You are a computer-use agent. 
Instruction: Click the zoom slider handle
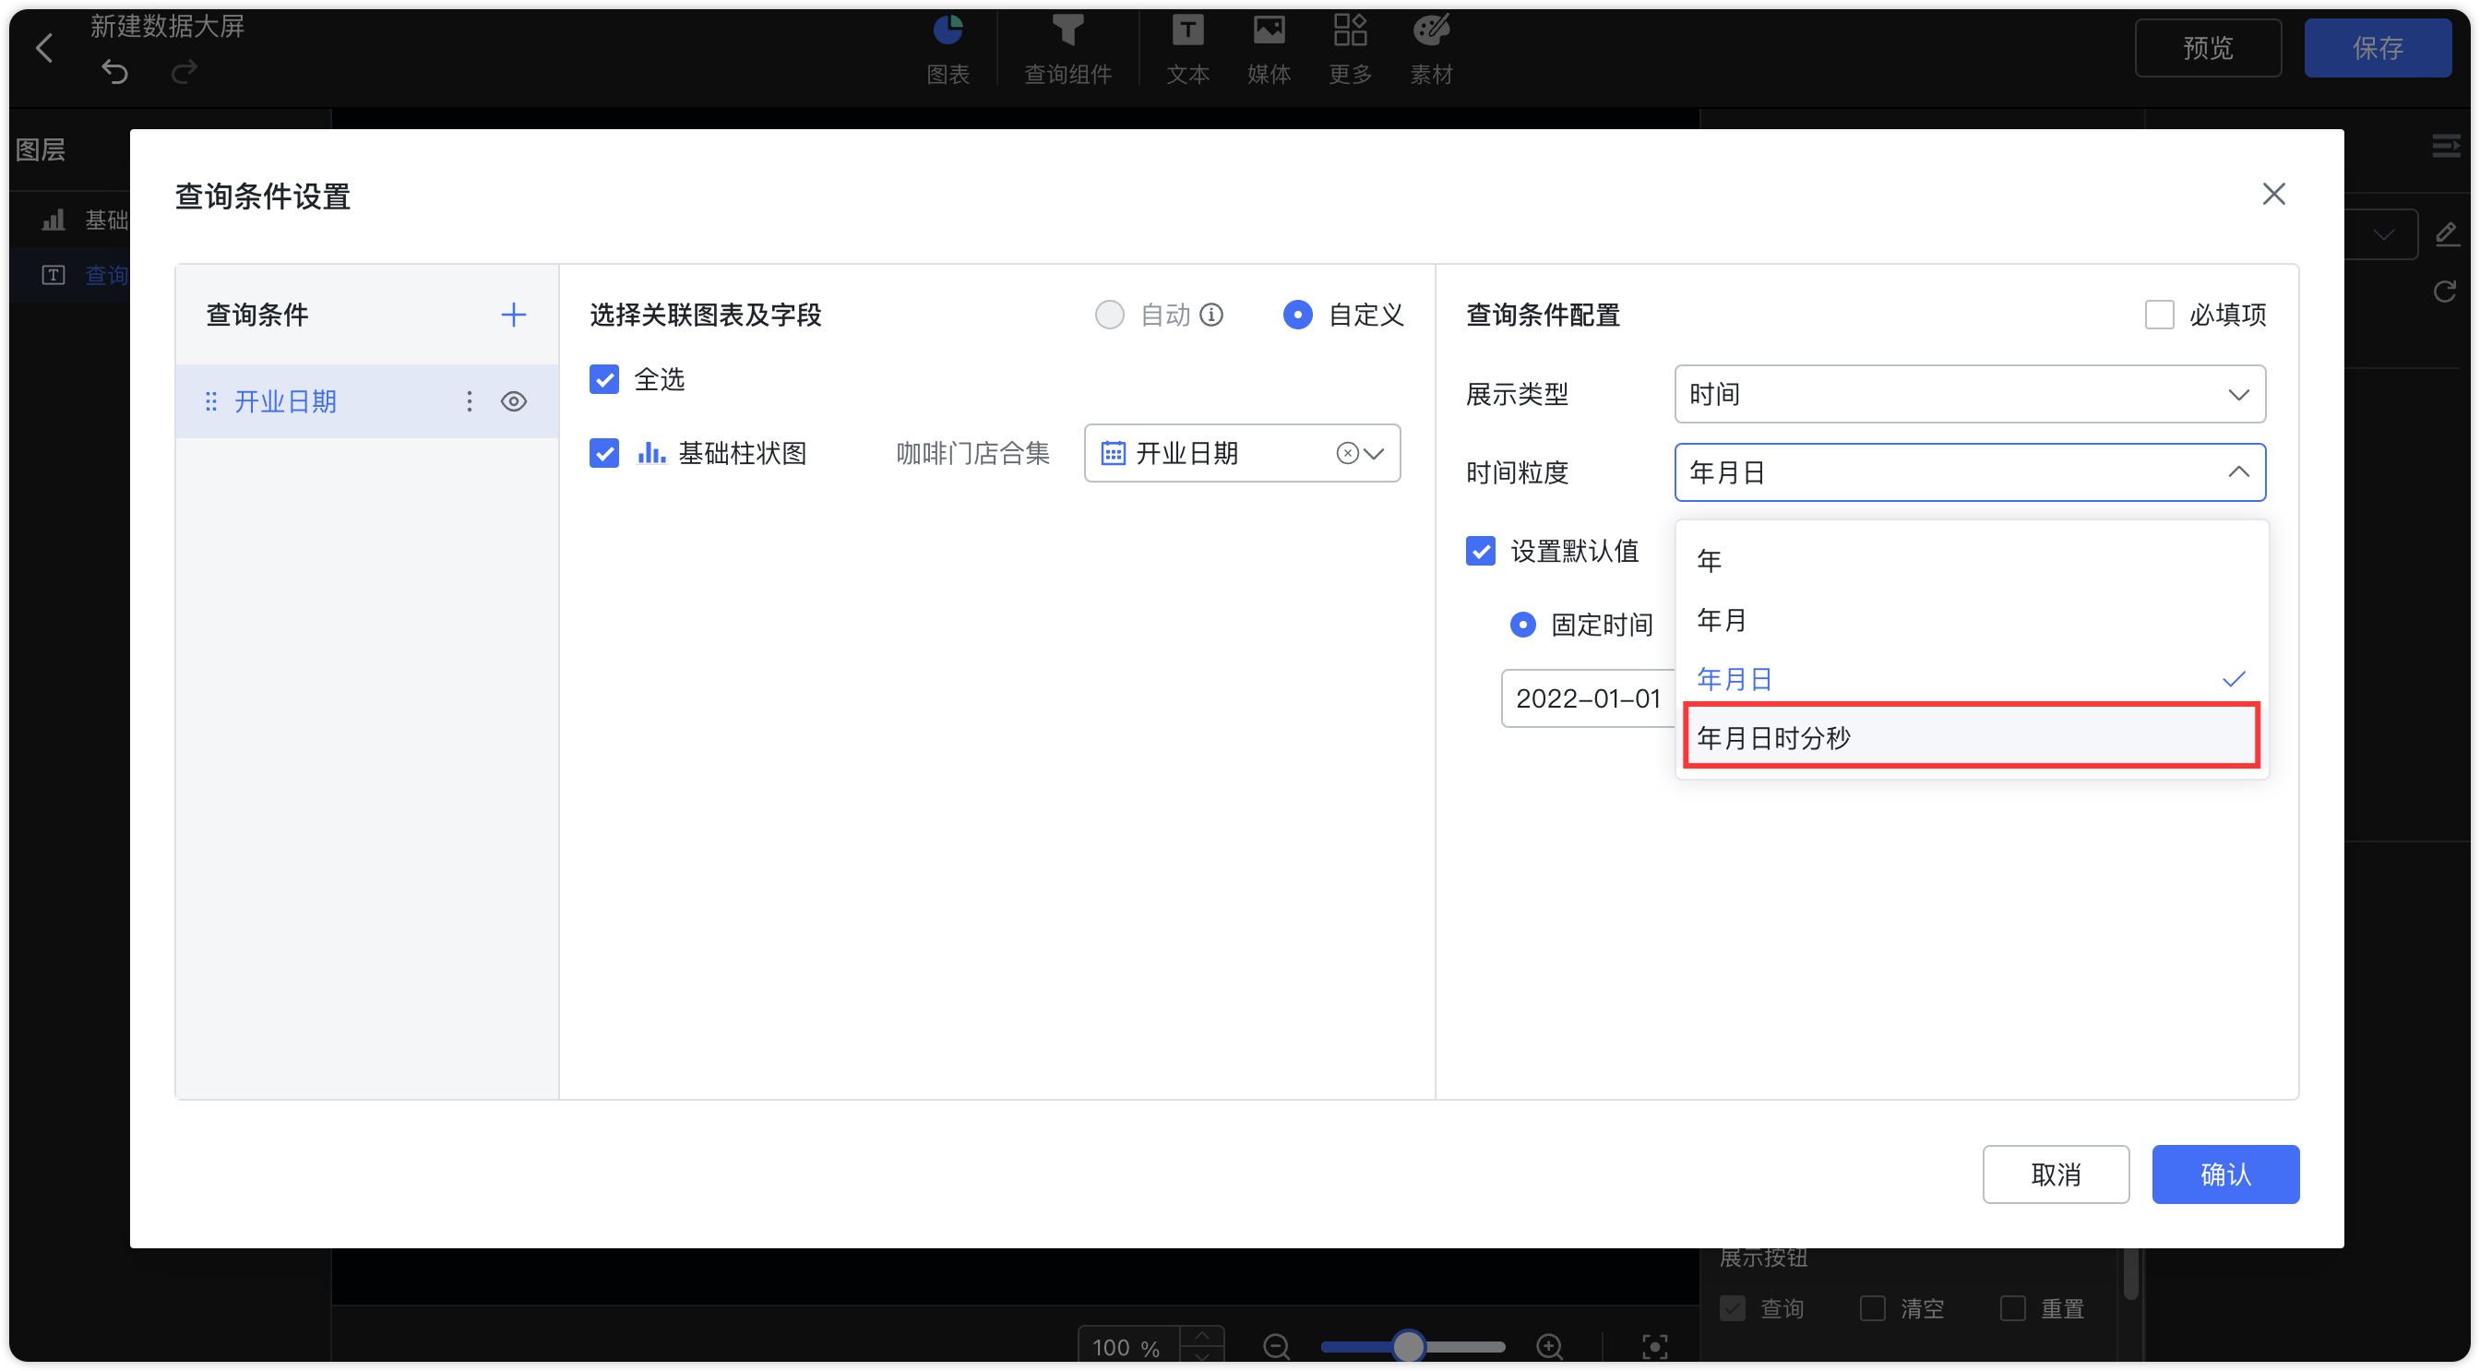1408,1345
